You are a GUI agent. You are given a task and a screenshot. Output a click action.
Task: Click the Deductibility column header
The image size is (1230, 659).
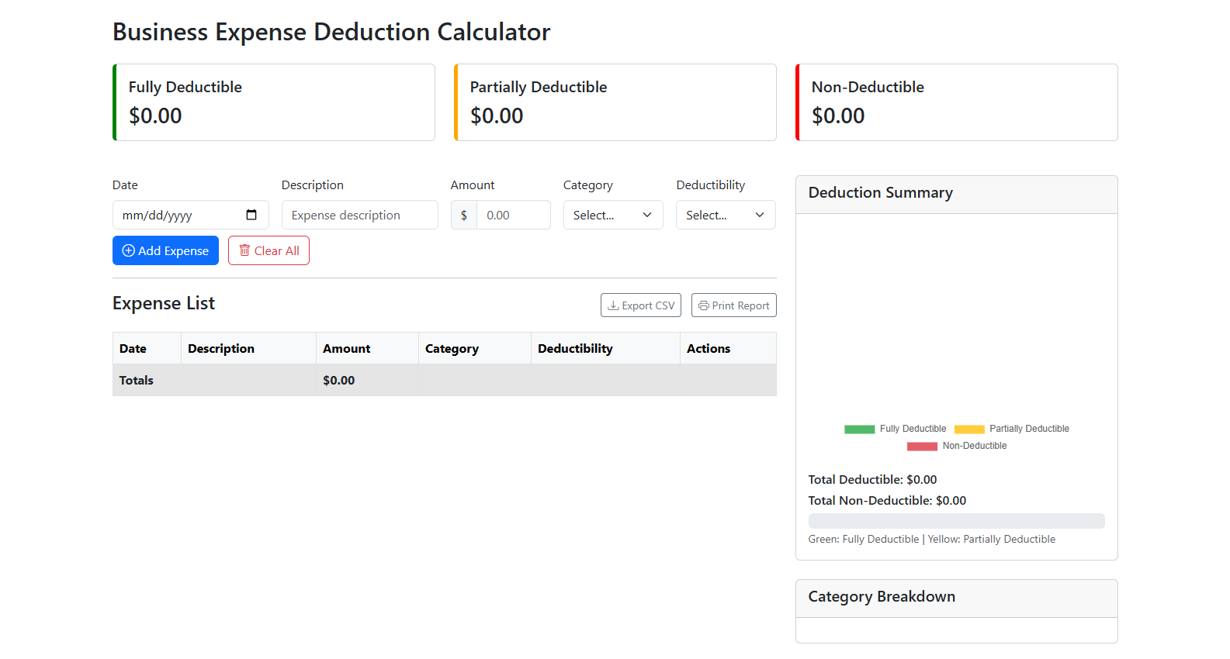point(605,348)
